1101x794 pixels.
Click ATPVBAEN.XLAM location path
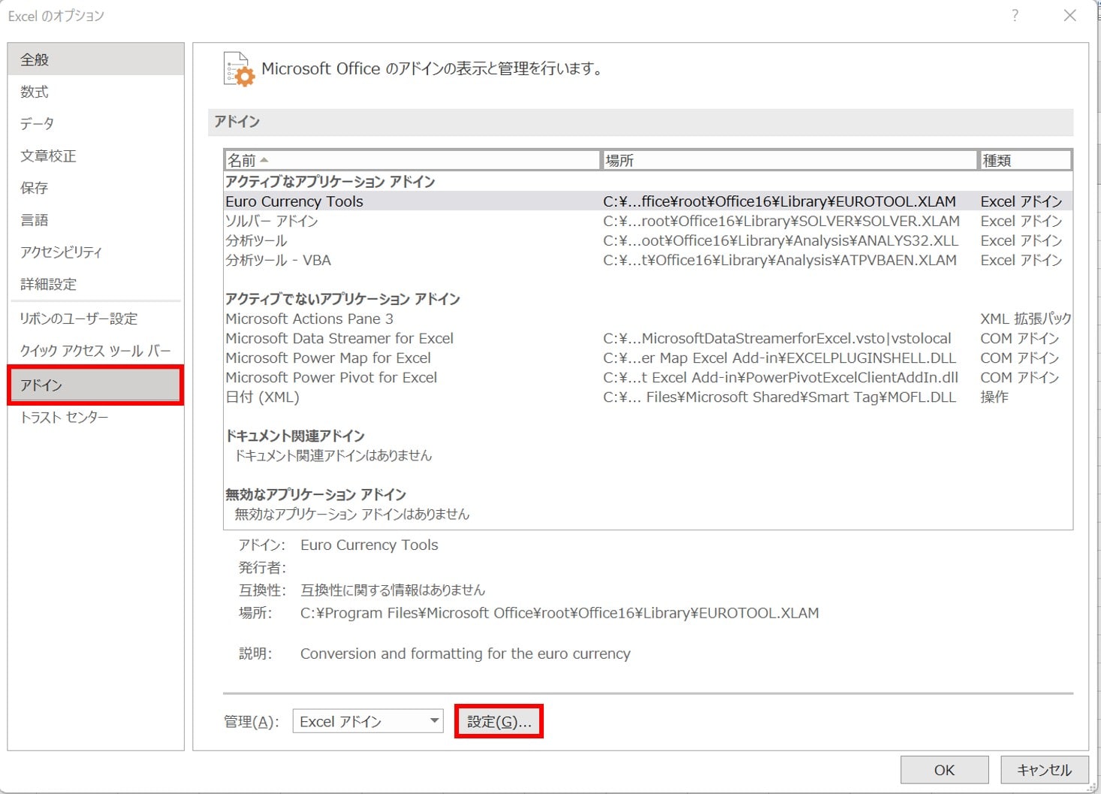pyautogui.click(x=780, y=260)
